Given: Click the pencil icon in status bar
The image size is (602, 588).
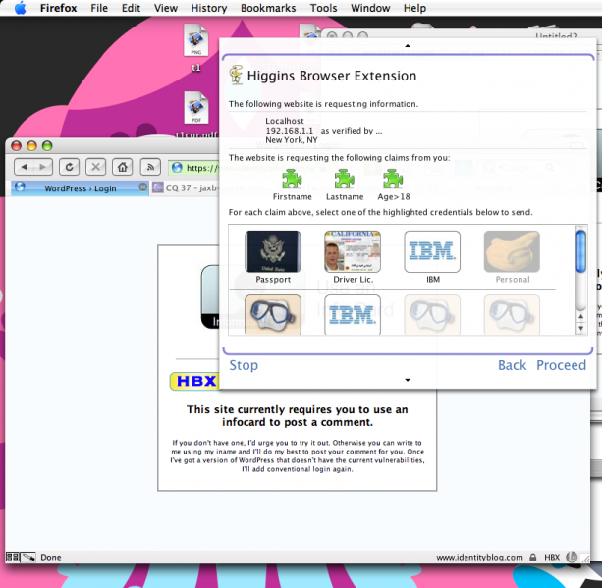Looking at the screenshot, I should (28, 557).
